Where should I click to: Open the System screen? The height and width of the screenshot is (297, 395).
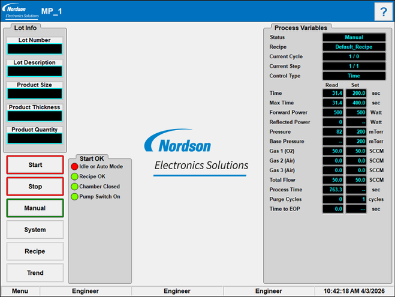click(x=35, y=230)
